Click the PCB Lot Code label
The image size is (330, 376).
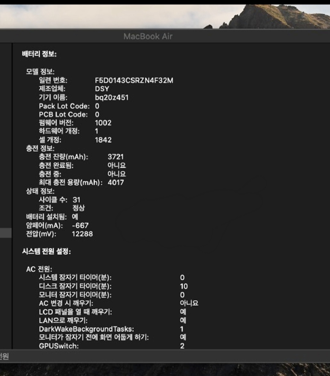63,115
